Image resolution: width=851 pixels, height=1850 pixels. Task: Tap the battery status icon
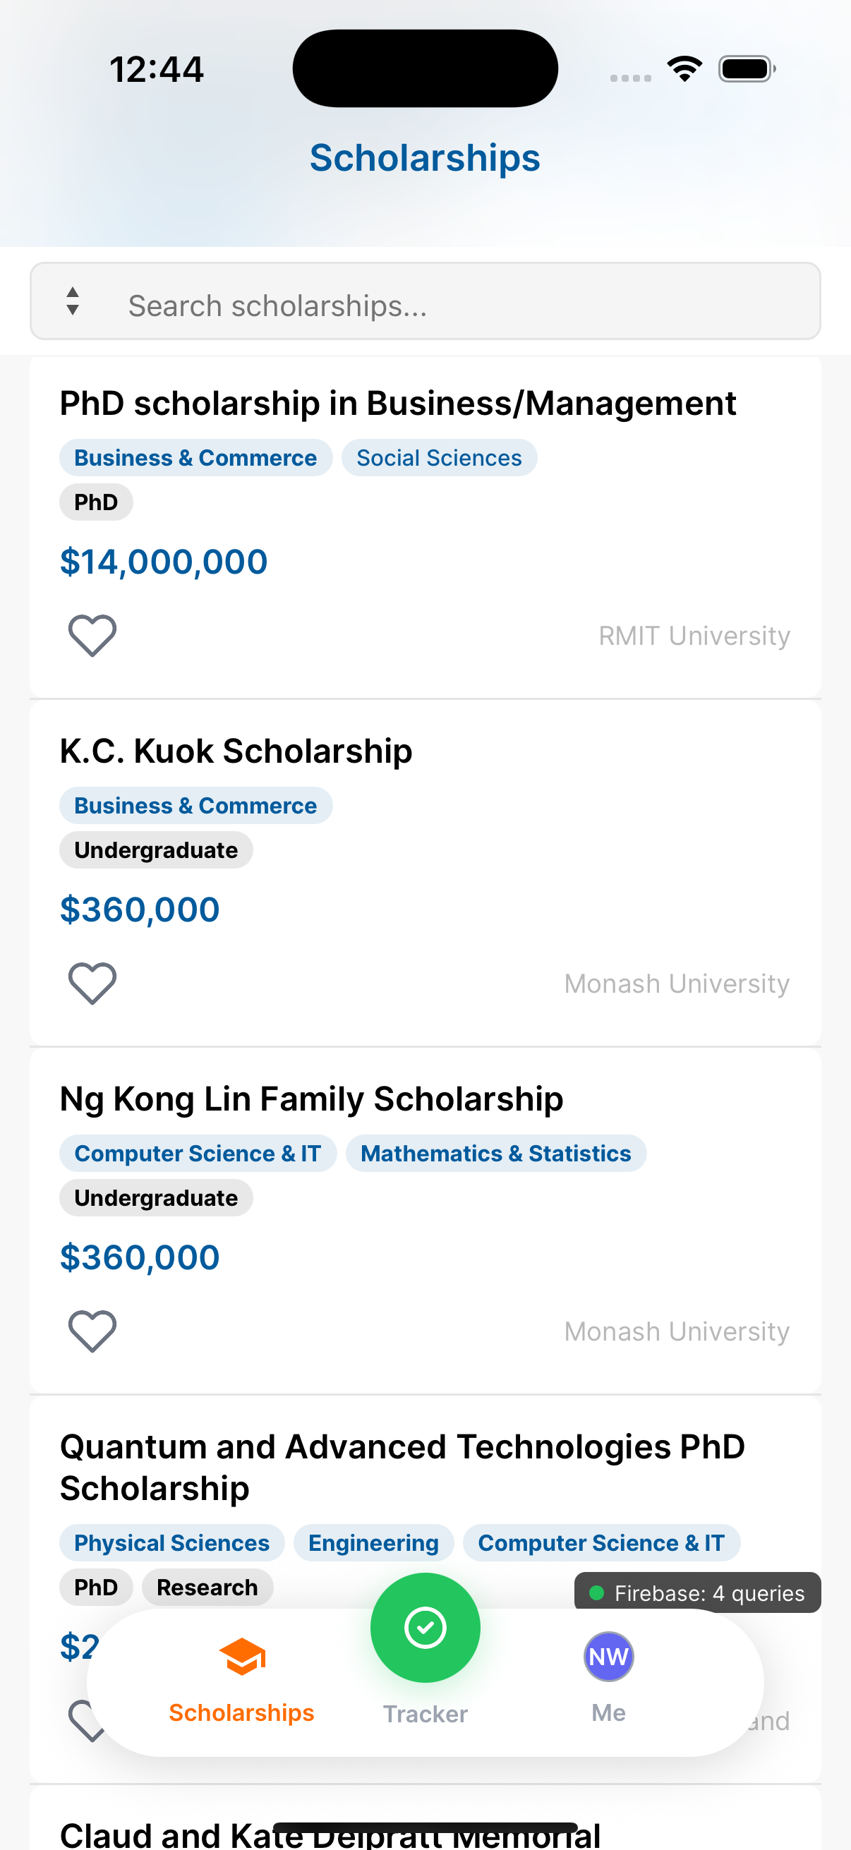point(747,69)
